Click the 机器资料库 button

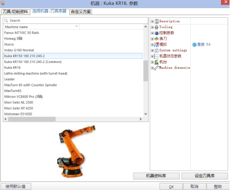[x=156, y=176]
